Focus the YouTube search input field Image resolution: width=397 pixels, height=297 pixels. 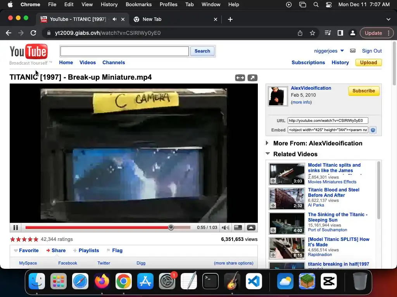pos(124,51)
